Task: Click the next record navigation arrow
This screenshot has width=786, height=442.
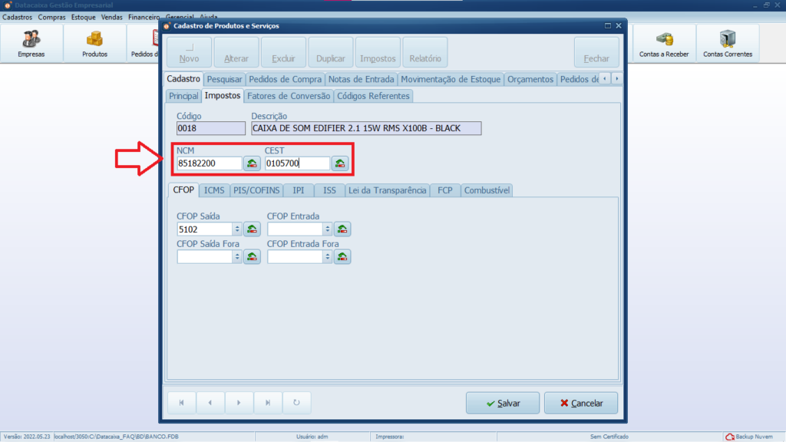Action: (x=239, y=403)
